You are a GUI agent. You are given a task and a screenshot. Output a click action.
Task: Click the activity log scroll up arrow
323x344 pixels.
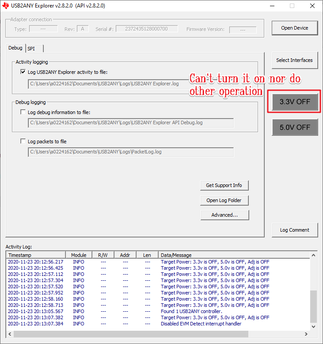click(x=314, y=255)
